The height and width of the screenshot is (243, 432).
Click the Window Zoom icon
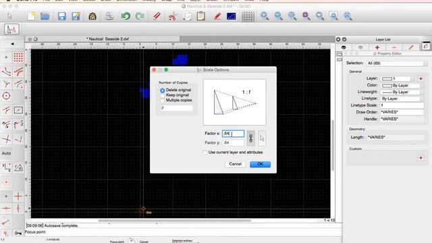point(333,16)
